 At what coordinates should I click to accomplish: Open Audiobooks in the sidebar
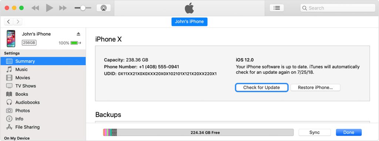43,102
